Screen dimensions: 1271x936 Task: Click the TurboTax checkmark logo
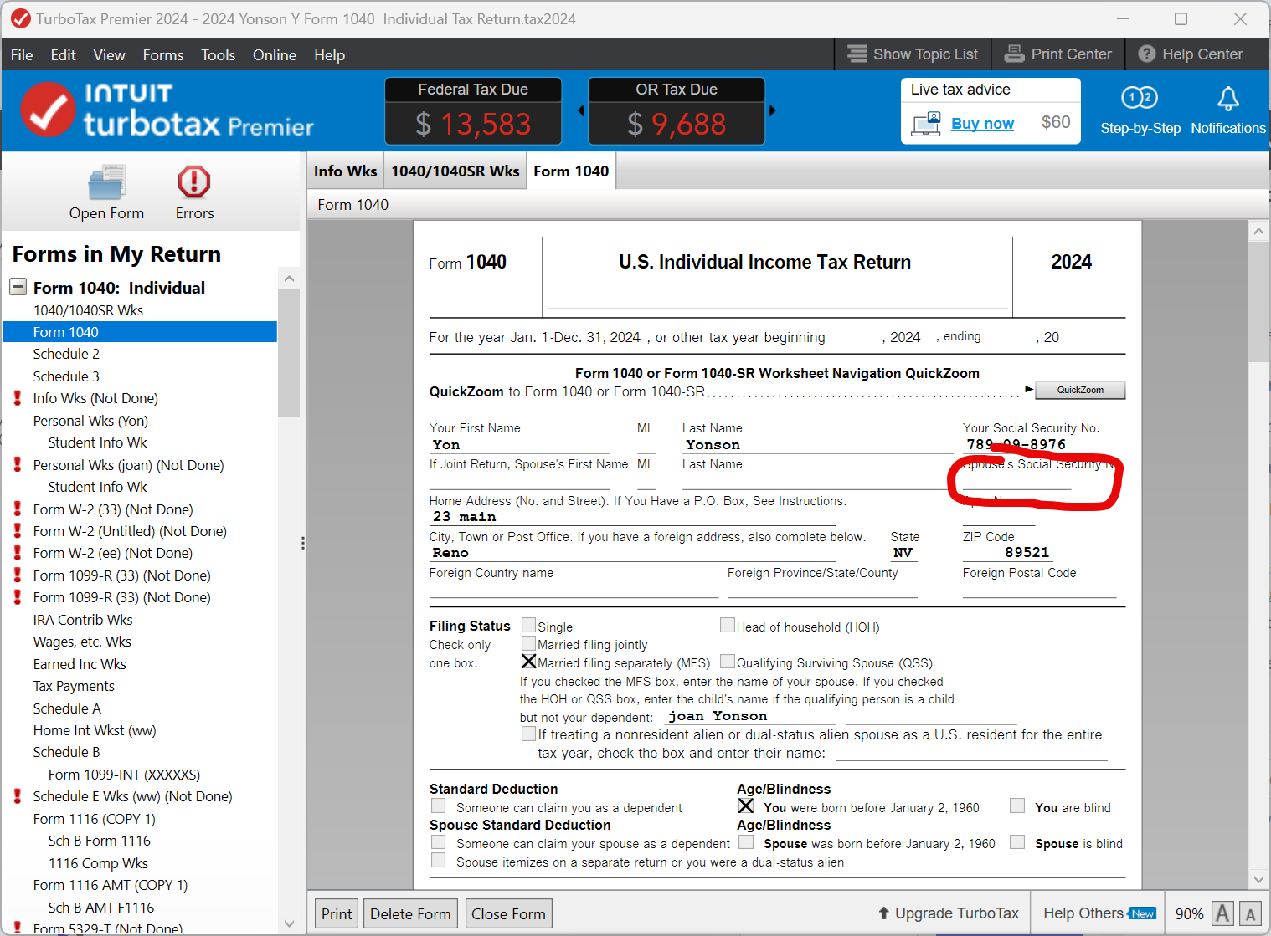click(x=48, y=110)
